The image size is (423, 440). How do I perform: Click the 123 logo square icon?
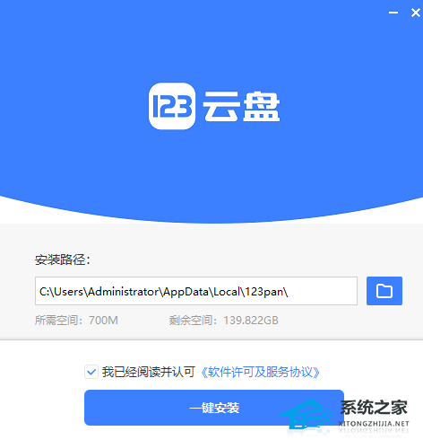pyautogui.click(x=172, y=106)
